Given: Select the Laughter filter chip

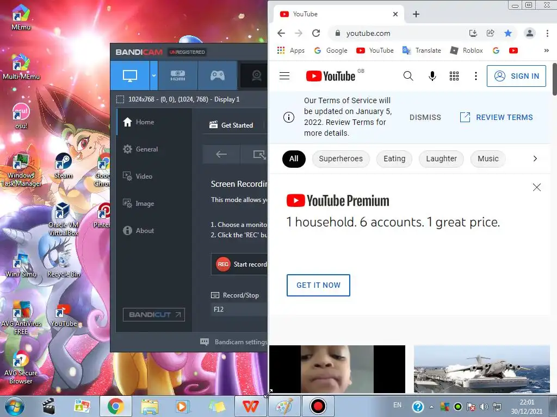Looking at the screenshot, I should tap(441, 159).
